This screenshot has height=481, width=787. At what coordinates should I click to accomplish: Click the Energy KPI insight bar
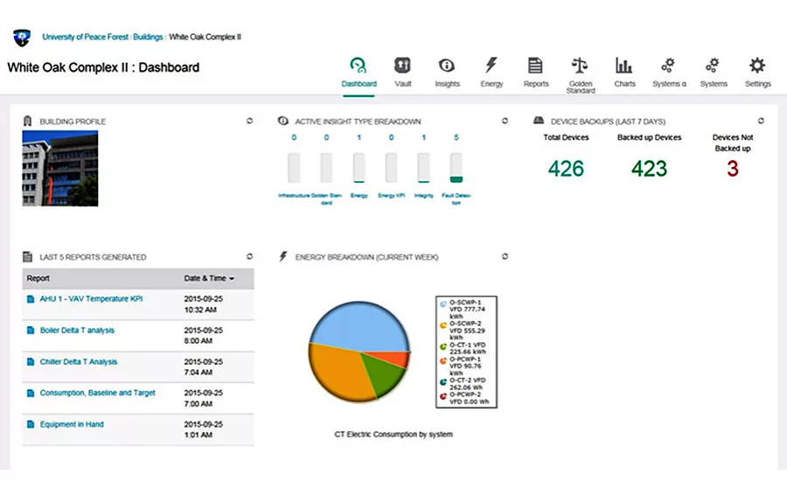[391, 168]
